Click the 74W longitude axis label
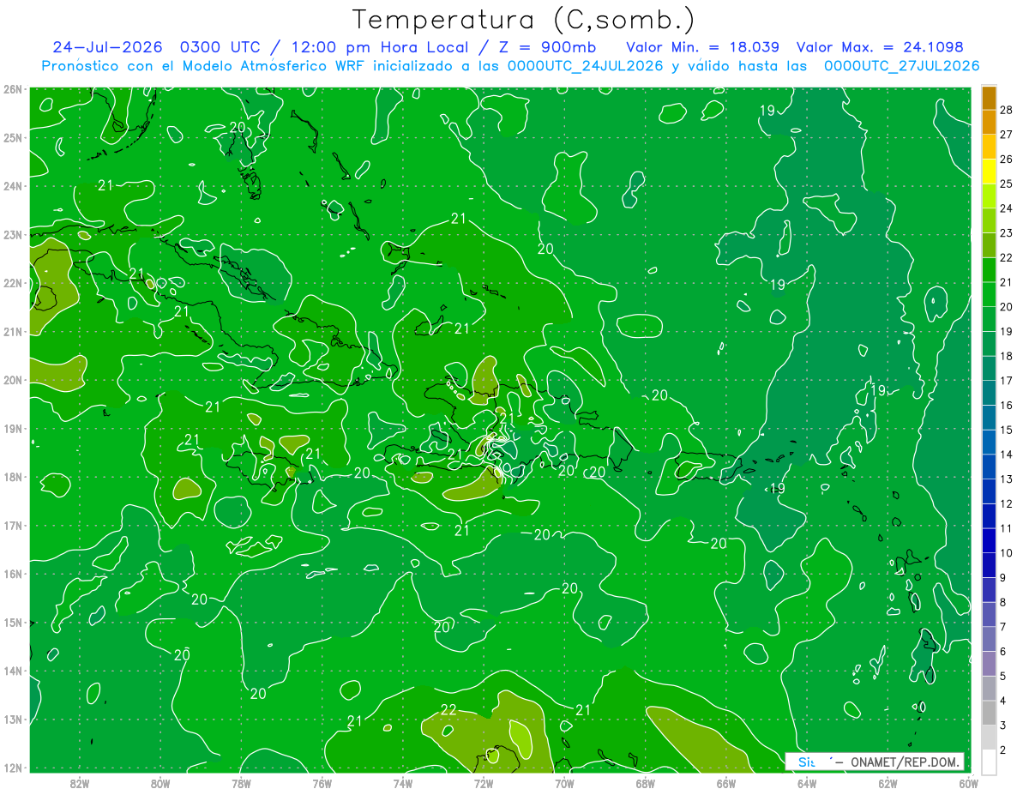The height and width of the screenshot is (795, 1029). point(402,782)
